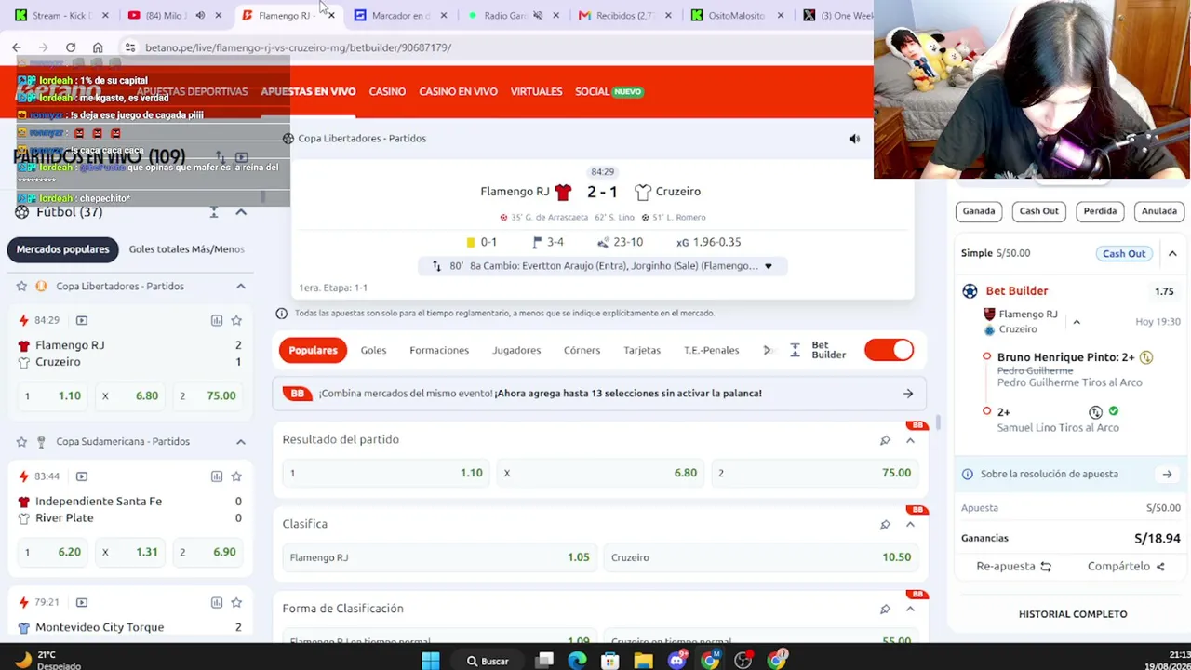This screenshot has height=670, width=1191.
Task: Collapse the Simple S/50.00 bet slip
Action: 1172,253
